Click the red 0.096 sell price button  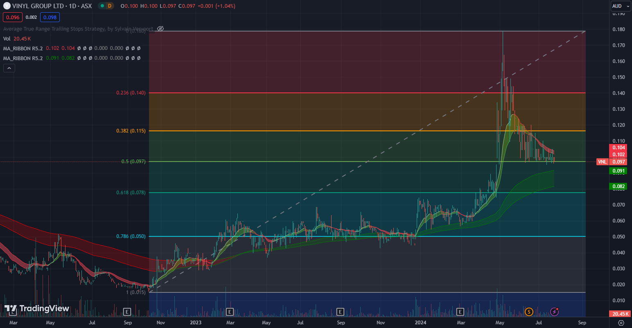point(13,17)
